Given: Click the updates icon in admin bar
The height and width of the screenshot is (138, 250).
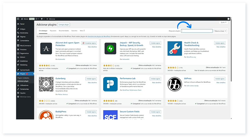Looking at the screenshot, I should click(37, 19).
